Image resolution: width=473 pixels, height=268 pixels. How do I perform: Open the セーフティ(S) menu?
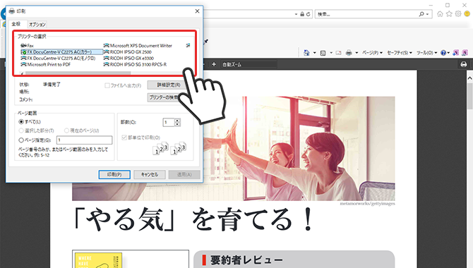pos(400,53)
